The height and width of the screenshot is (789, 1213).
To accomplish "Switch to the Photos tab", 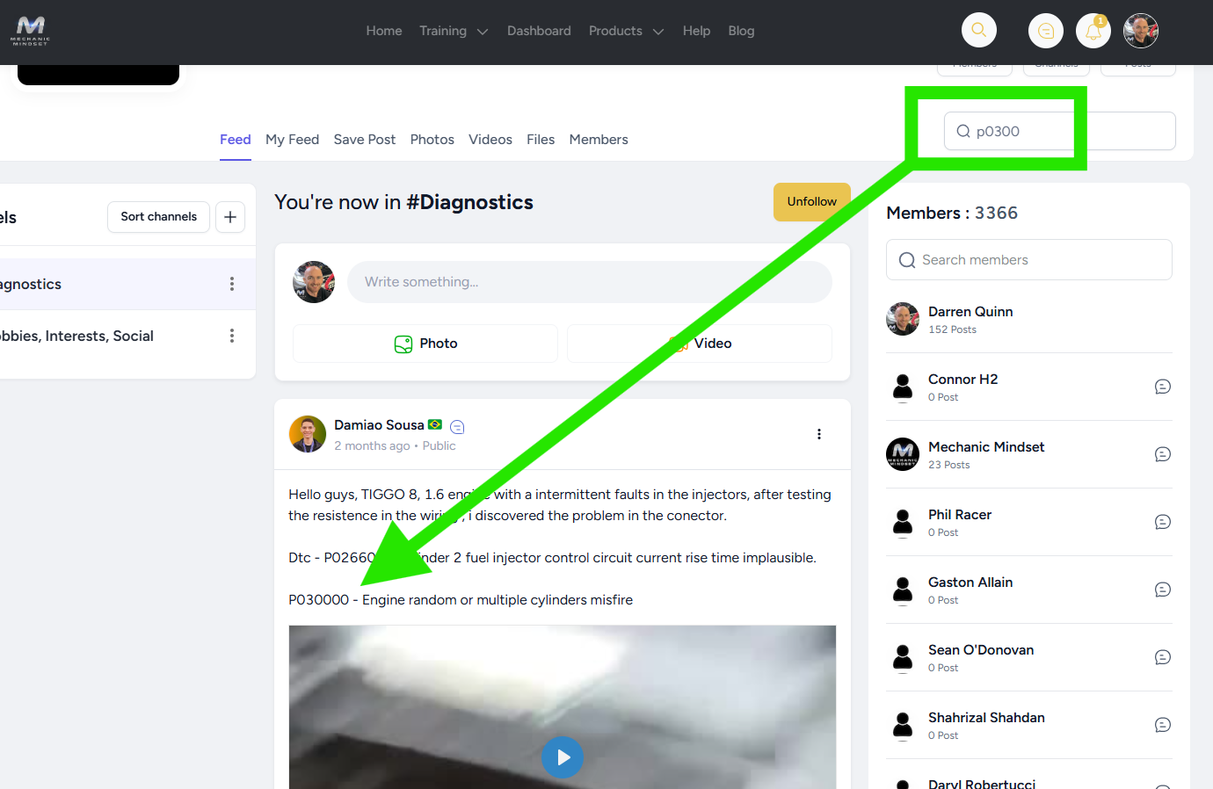I will tap(432, 140).
